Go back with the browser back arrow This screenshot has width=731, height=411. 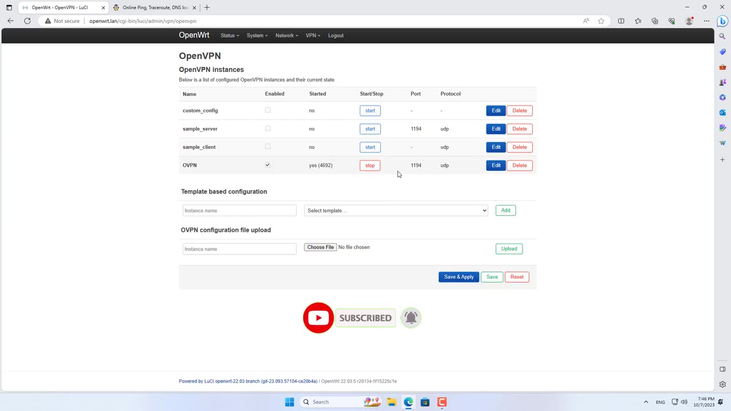pyautogui.click(x=10, y=21)
